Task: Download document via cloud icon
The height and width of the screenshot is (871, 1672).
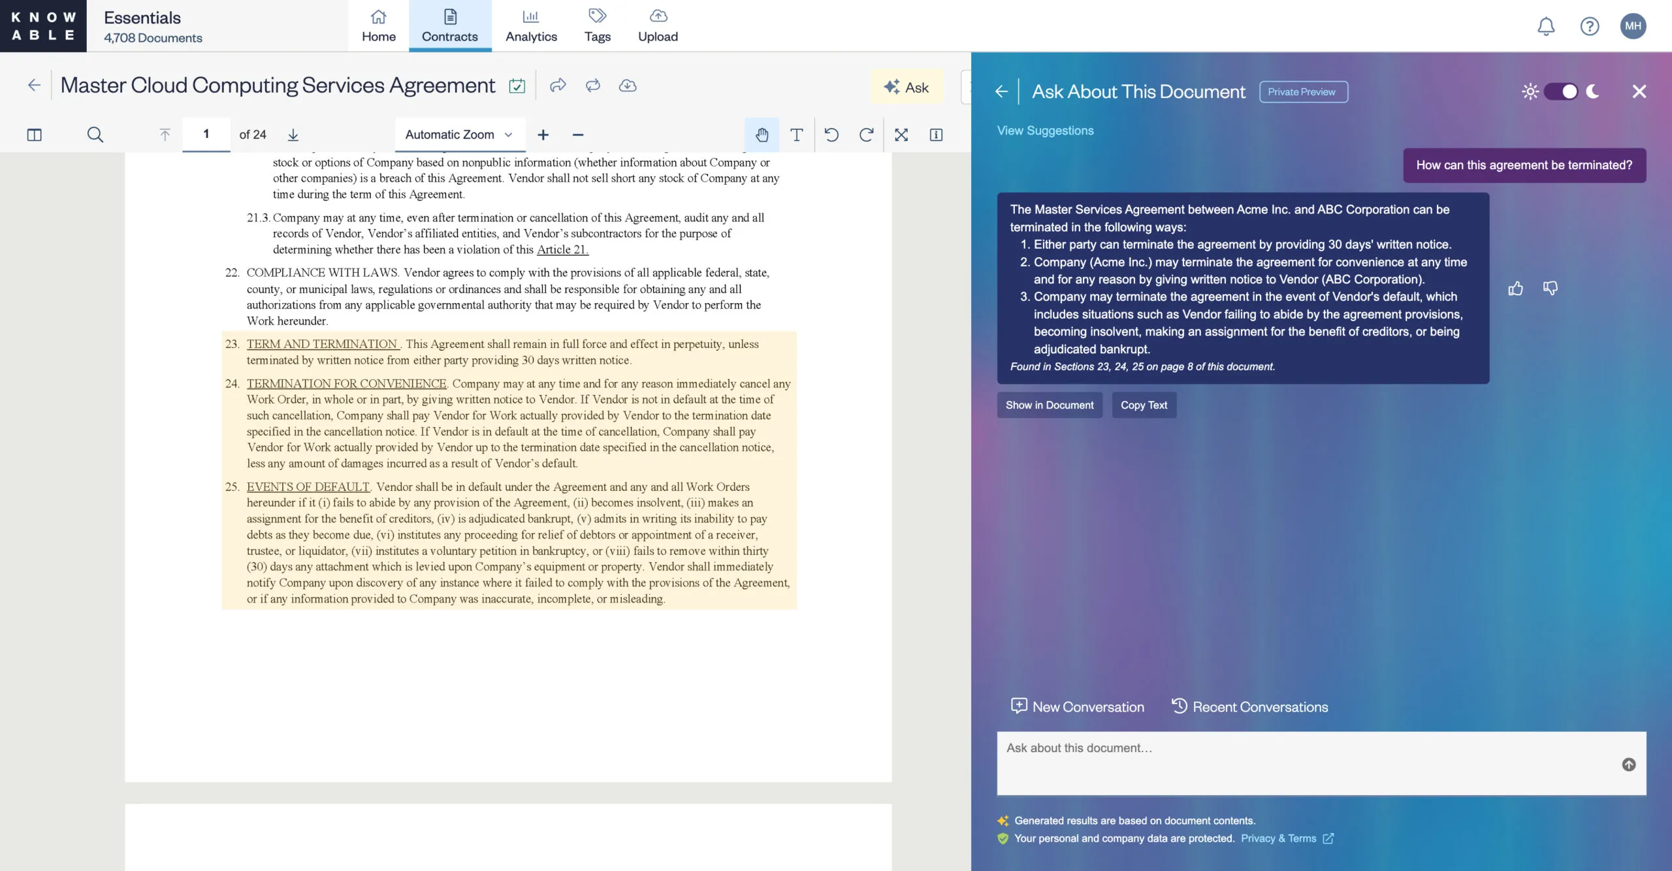Action: (x=627, y=86)
